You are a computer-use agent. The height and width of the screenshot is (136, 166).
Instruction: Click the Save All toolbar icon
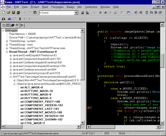18,13
